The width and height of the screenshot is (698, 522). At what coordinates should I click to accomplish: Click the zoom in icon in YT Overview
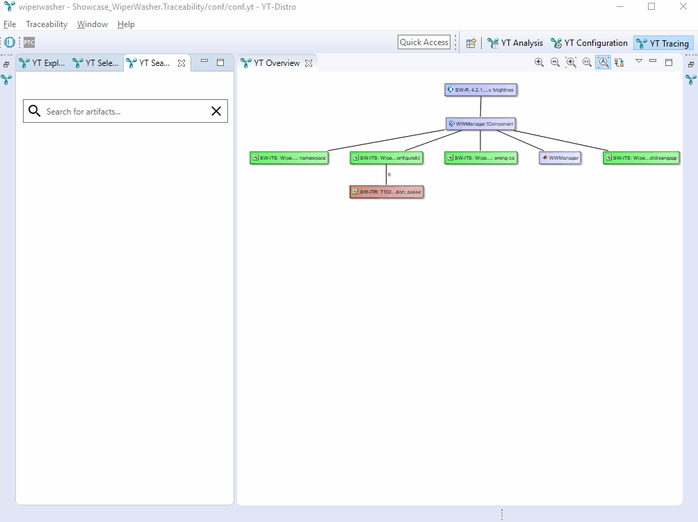tap(539, 62)
